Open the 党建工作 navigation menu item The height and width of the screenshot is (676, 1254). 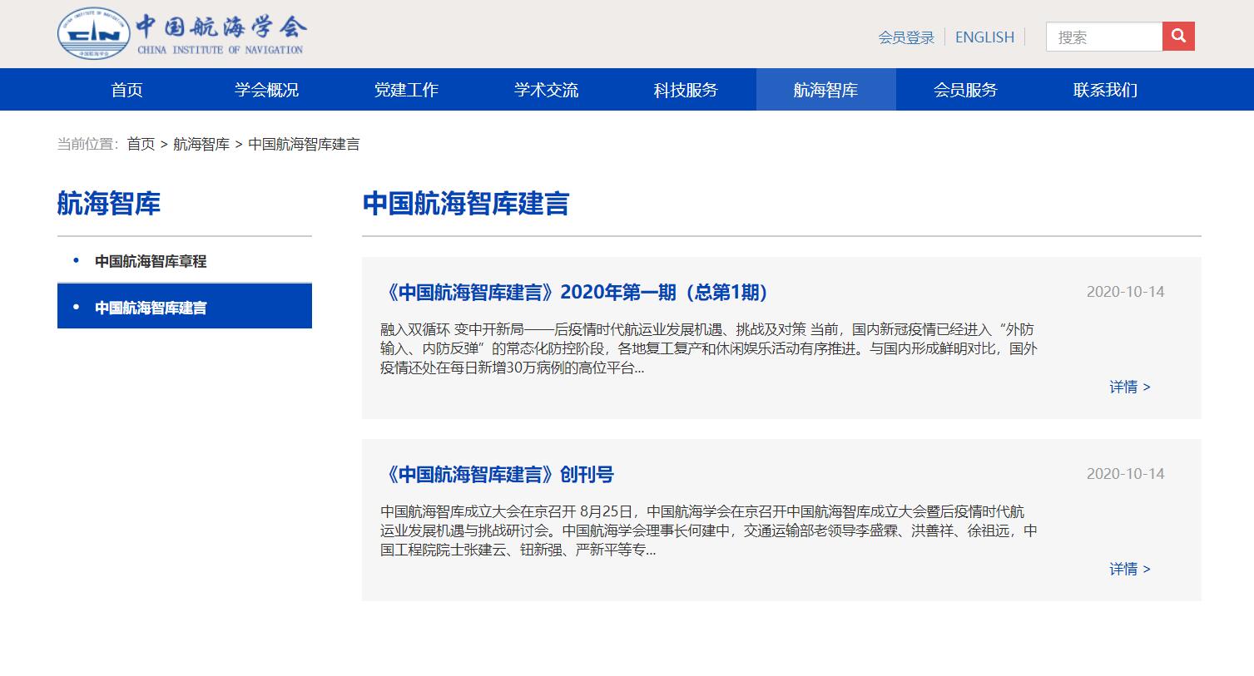point(406,90)
